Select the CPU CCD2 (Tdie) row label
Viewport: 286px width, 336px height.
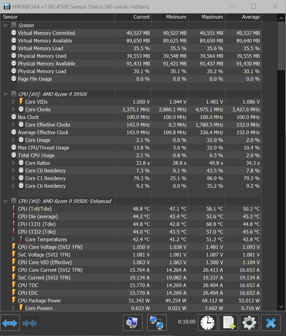[37, 232]
